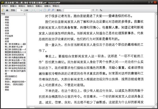Select the 附录2 《权利法案》 bookmark
Screen dimensions: 158x109
(x=14, y=84)
